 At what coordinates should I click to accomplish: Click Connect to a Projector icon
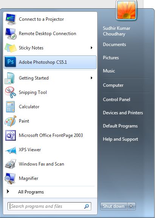click(11, 19)
